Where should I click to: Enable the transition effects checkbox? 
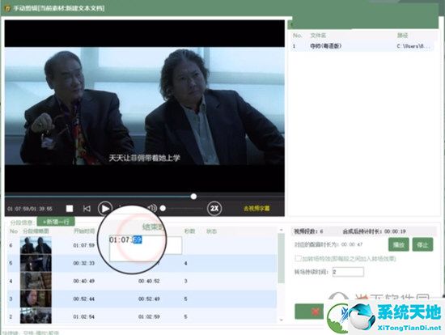298,259
